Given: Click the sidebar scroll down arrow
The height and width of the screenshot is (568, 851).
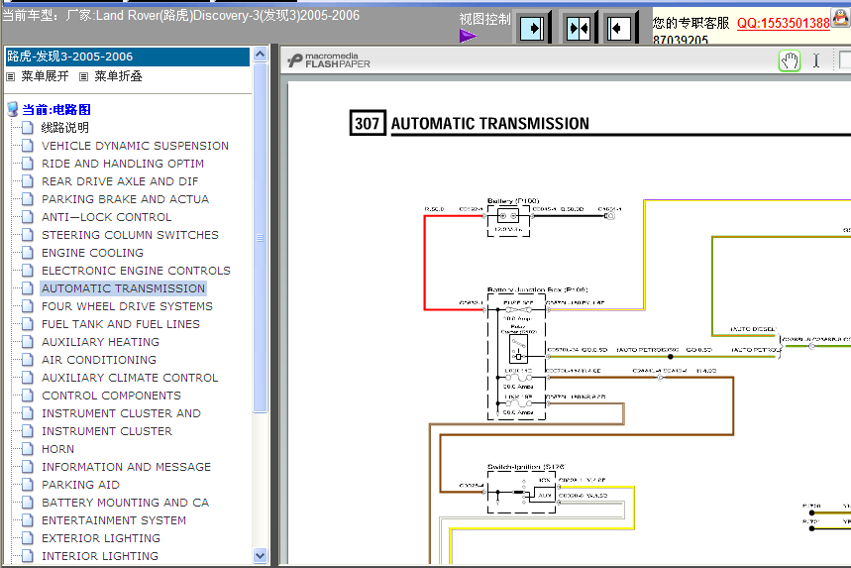Looking at the screenshot, I should [260, 555].
